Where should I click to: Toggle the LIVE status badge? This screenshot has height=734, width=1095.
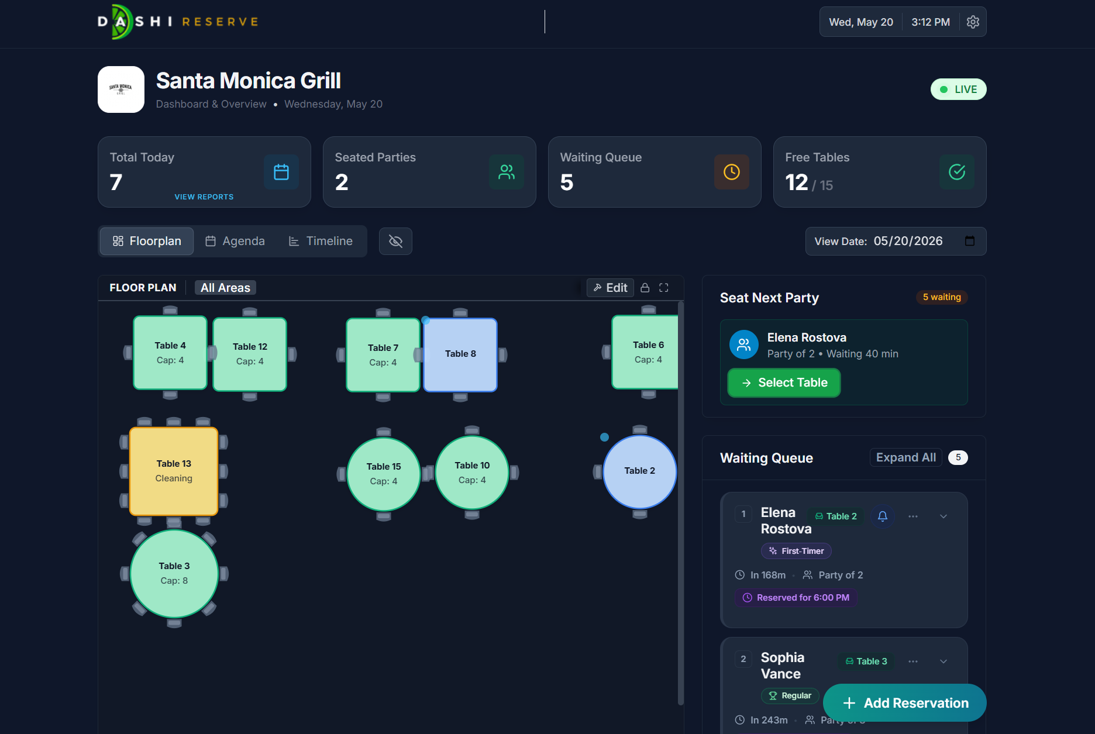coord(958,89)
